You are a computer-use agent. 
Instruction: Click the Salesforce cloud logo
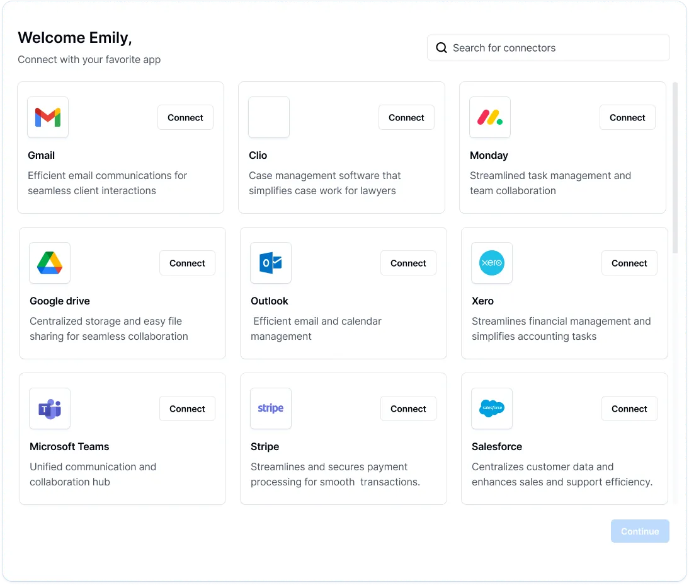coord(492,408)
